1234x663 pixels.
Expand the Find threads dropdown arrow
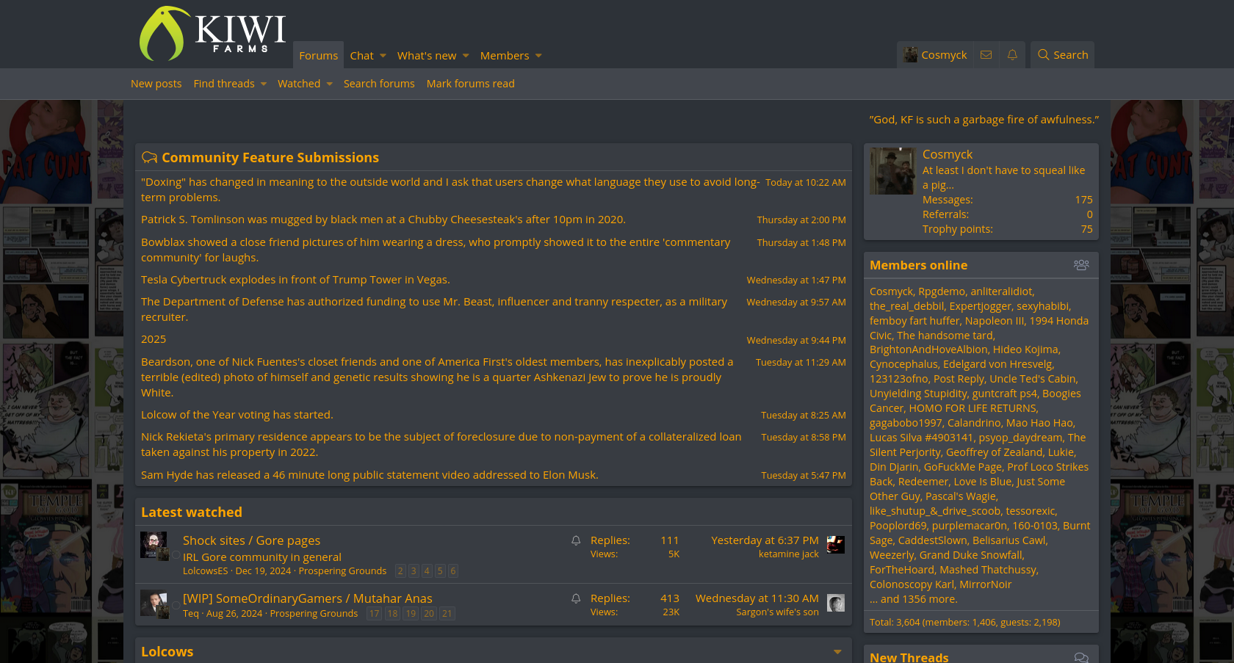[x=264, y=84]
